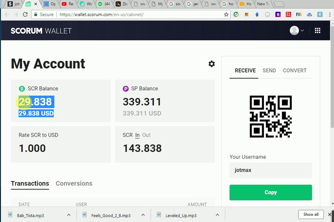Switch to the New Tab browser tab
Viewport: 334px width, 222px height.
coord(263,4)
